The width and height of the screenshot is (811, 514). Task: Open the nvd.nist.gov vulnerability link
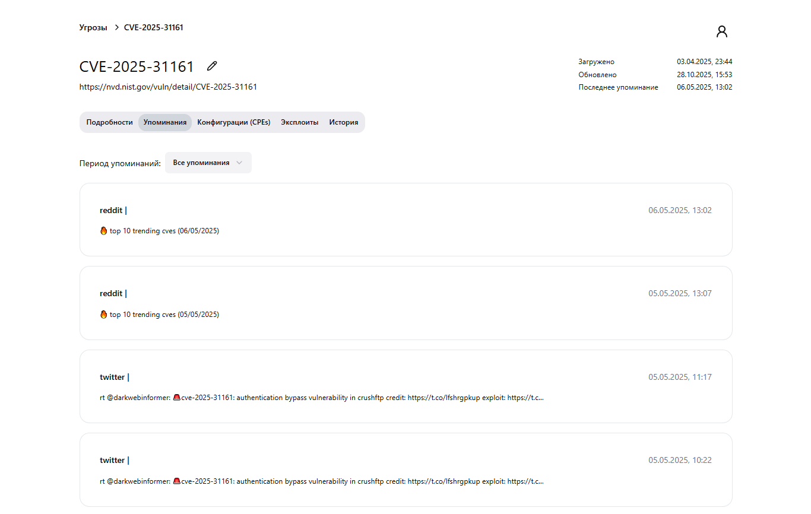168,87
